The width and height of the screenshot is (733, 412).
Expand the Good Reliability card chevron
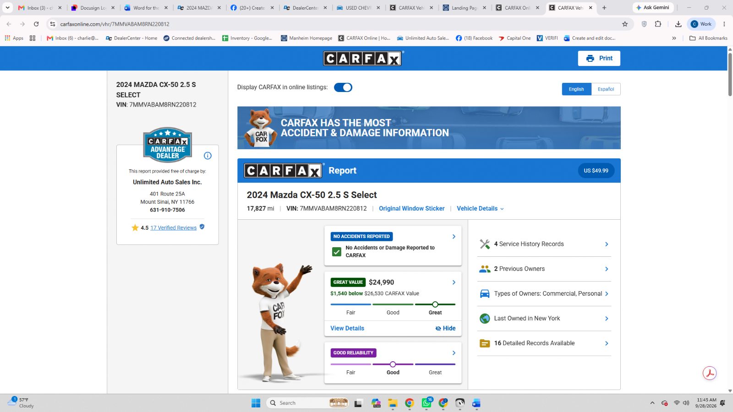tap(454, 353)
